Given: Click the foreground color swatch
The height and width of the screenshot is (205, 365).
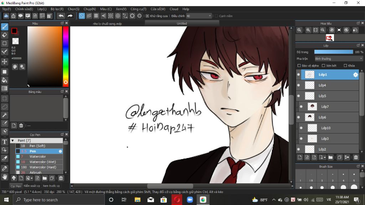Looking at the screenshot, I should [14, 31].
